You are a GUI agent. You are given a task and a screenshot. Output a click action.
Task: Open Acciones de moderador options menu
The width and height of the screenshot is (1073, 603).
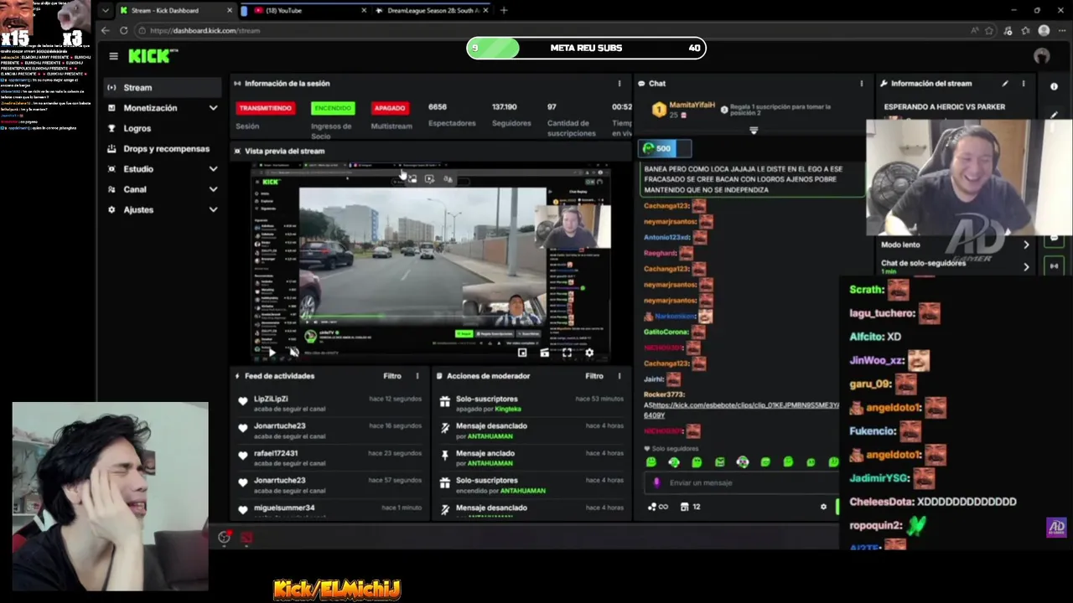tap(619, 376)
